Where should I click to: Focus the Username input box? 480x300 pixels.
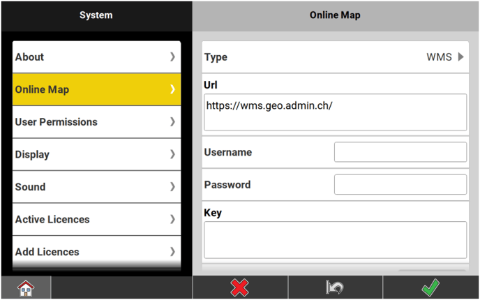pos(400,152)
